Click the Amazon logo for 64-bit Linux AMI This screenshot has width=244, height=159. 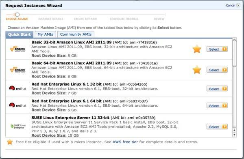pos(17,70)
